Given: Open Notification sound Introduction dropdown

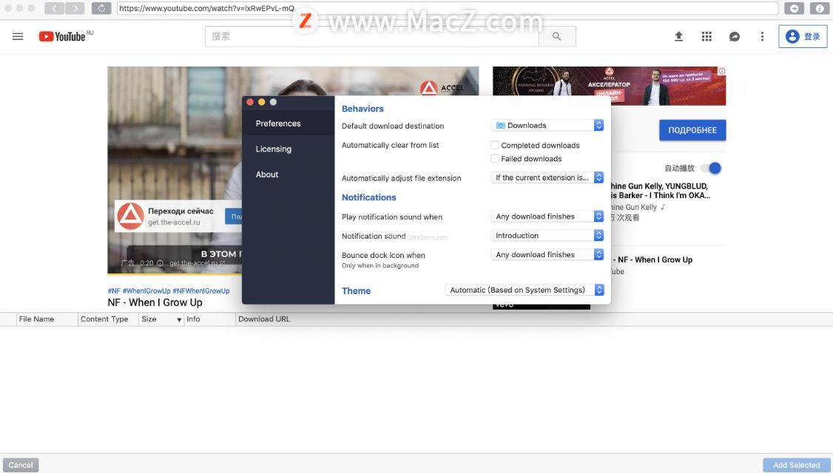Looking at the screenshot, I should [x=547, y=235].
